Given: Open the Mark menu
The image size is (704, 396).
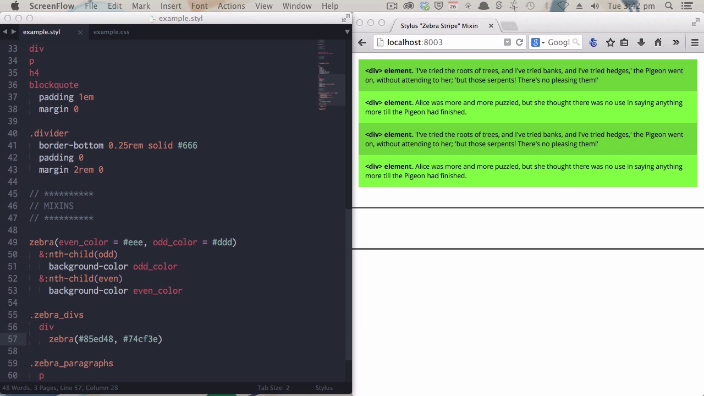Looking at the screenshot, I should coord(141,6).
